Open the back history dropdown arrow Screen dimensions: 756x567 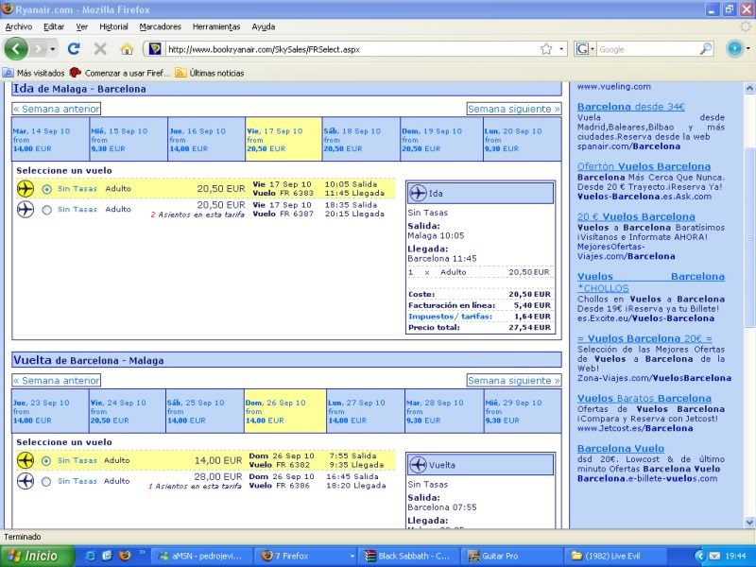tap(52, 49)
